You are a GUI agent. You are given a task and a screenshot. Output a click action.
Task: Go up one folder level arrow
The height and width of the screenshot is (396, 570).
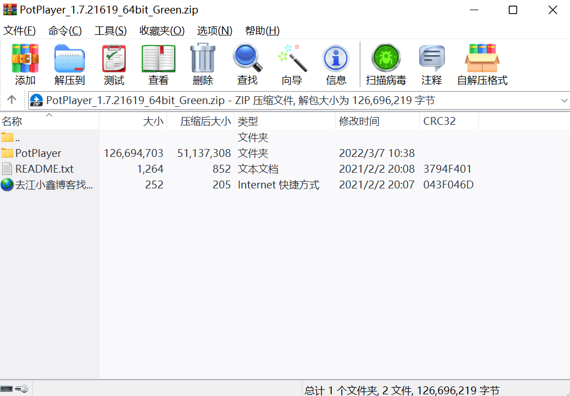[12, 100]
